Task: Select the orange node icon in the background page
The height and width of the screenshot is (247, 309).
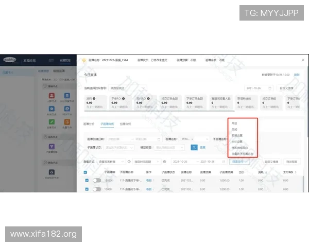Action: 67,122
